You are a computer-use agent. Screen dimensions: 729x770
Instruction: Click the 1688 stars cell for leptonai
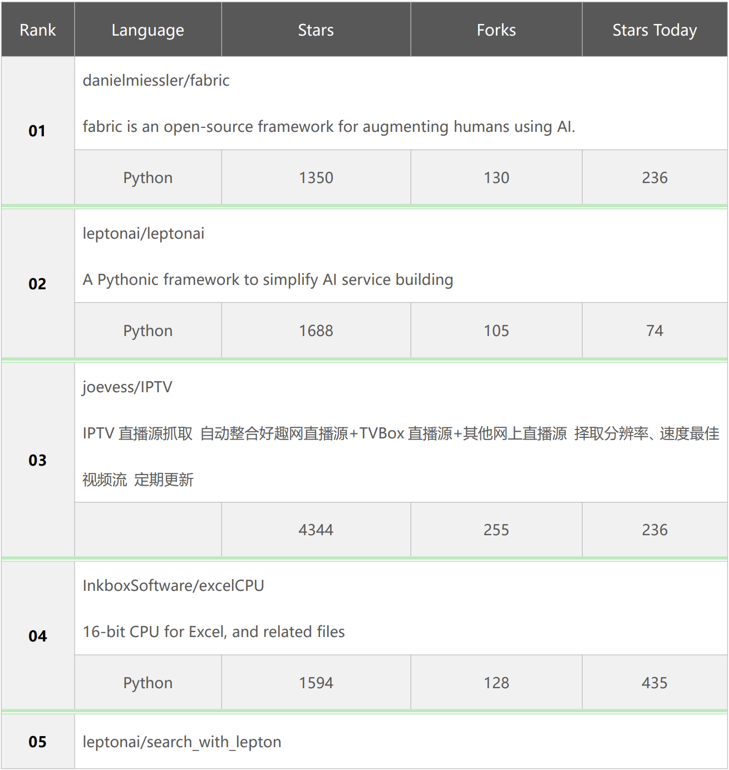pyautogui.click(x=316, y=331)
